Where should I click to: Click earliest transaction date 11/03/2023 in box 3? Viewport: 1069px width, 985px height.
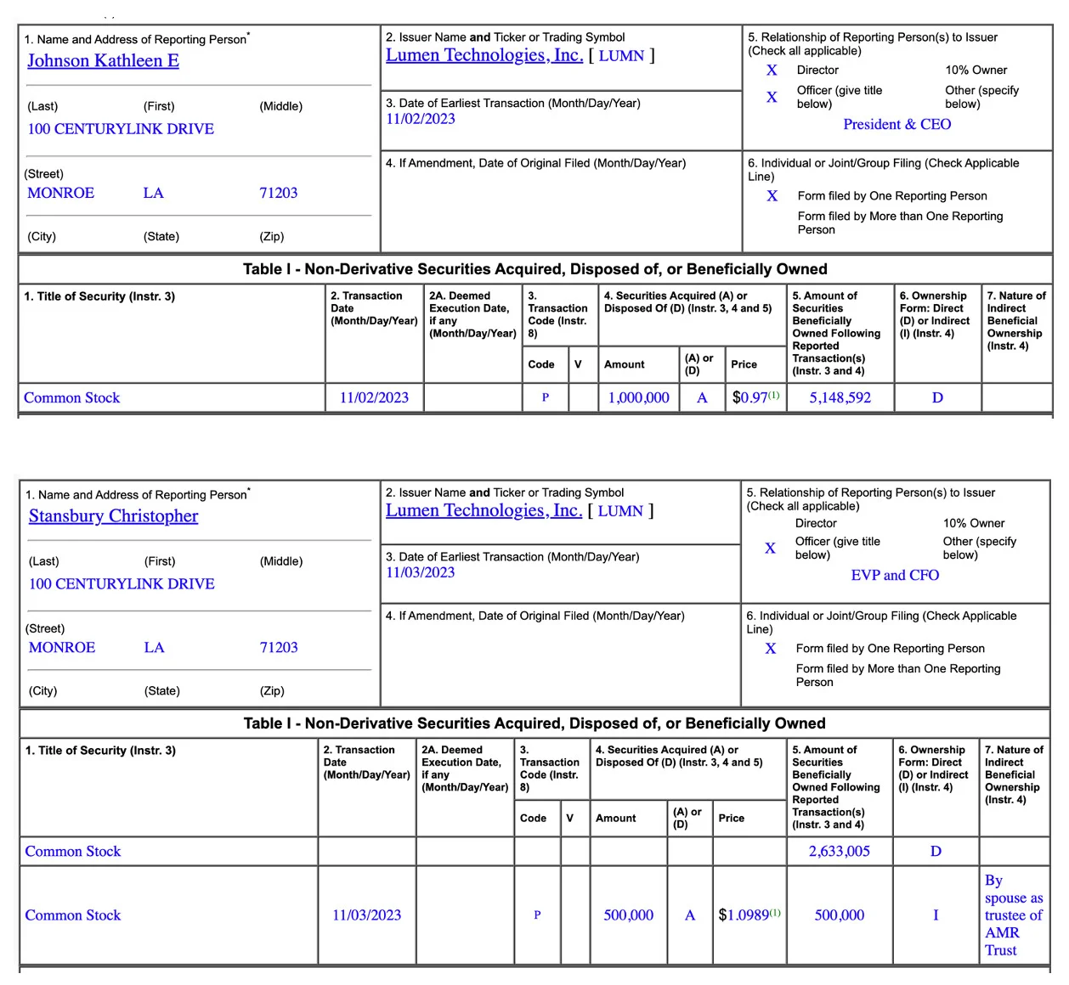pos(420,572)
